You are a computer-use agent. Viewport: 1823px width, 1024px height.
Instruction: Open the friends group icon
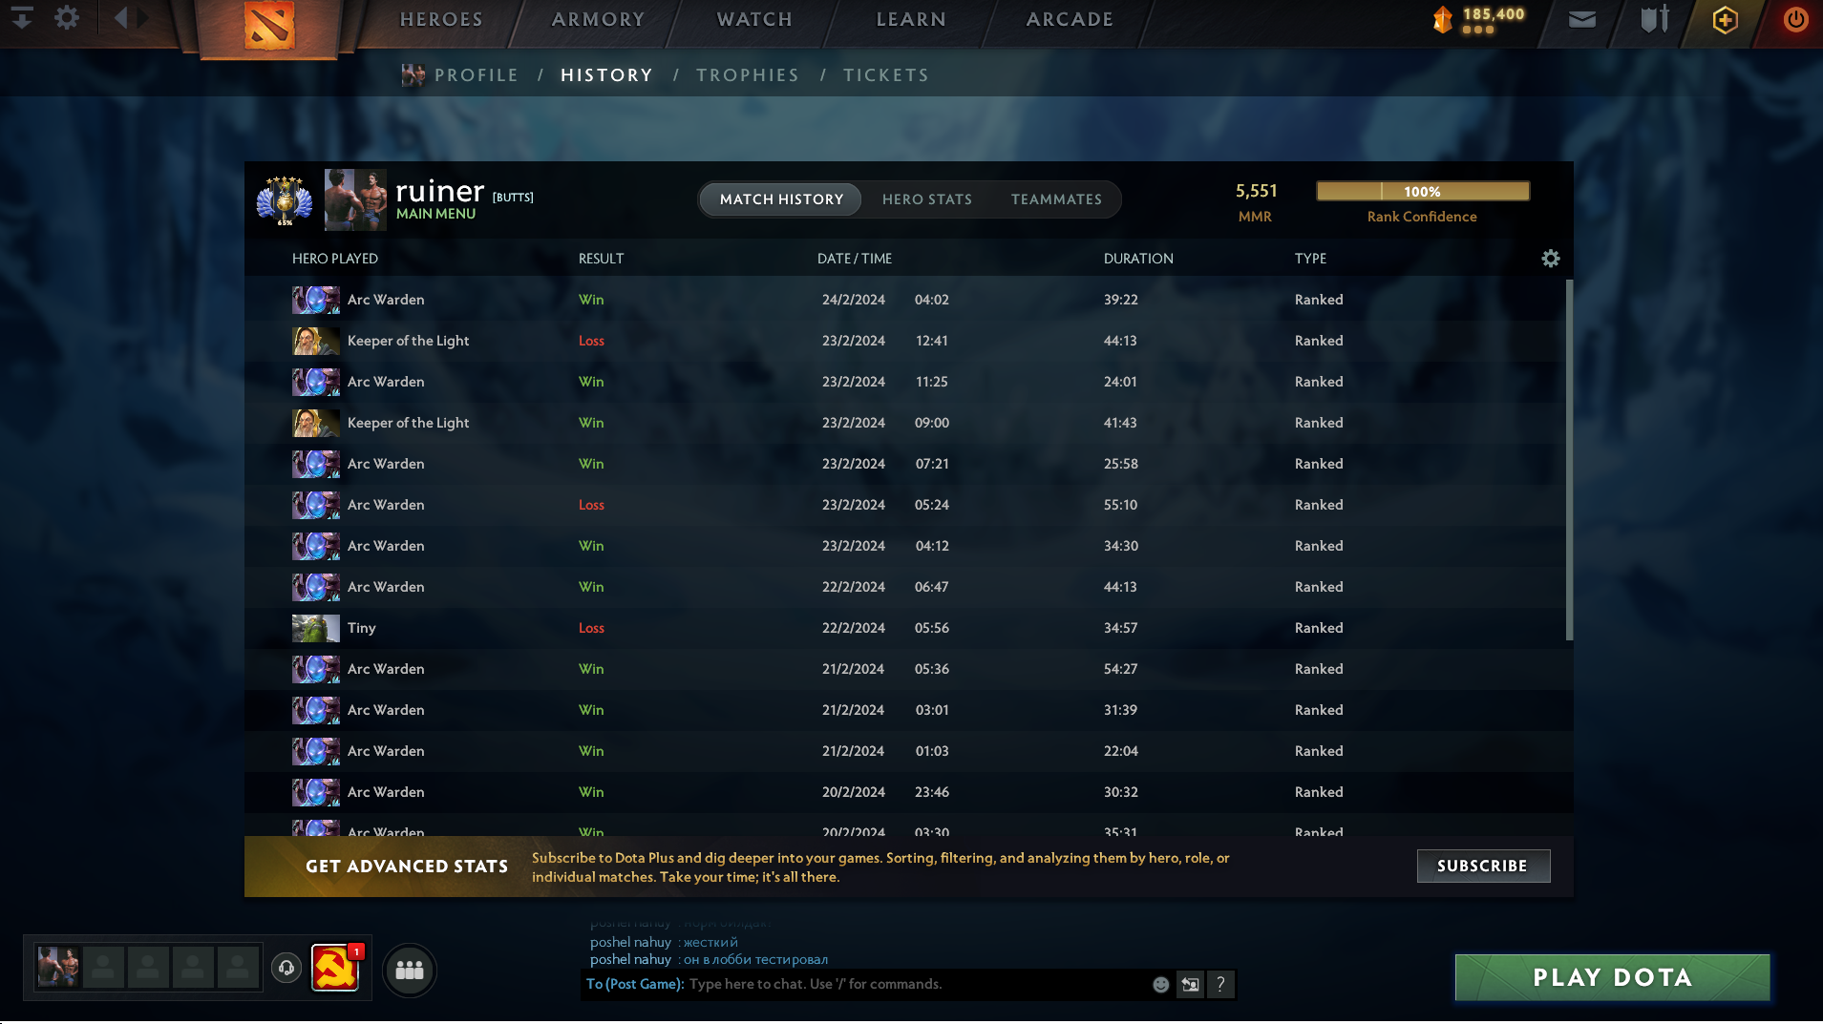click(410, 970)
